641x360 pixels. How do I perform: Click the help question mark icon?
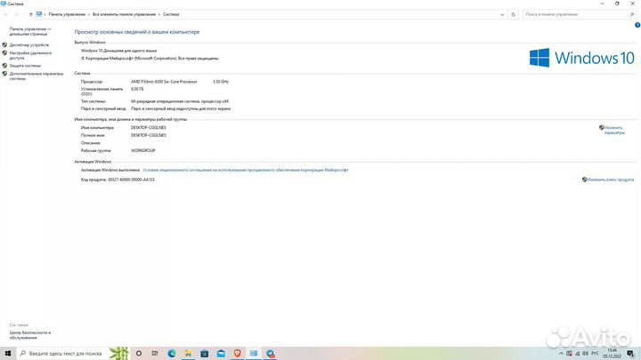(x=637, y=25)
